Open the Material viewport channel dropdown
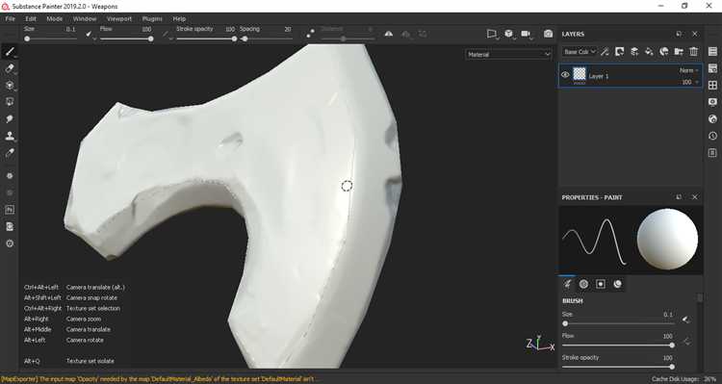 coord(508,54)
